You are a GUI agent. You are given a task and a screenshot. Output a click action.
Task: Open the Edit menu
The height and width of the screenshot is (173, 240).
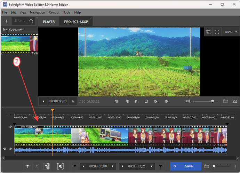click(x=13, y=13)
